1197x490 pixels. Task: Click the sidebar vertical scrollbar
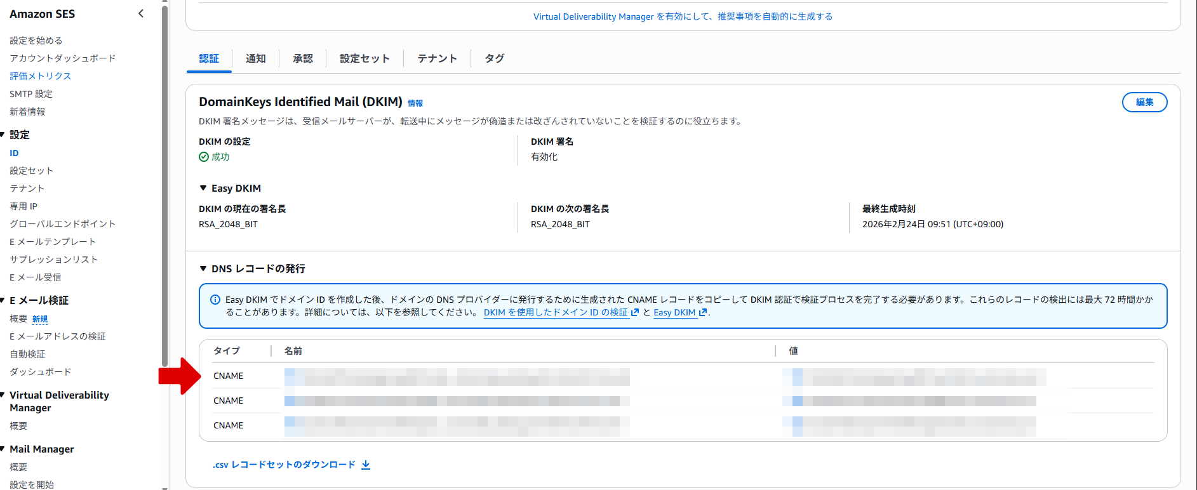tap(165, 190)
